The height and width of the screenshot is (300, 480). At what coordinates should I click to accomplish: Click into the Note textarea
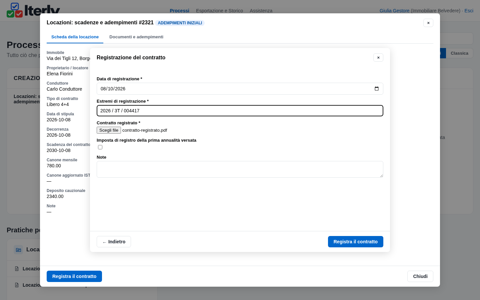coord(240,169)
